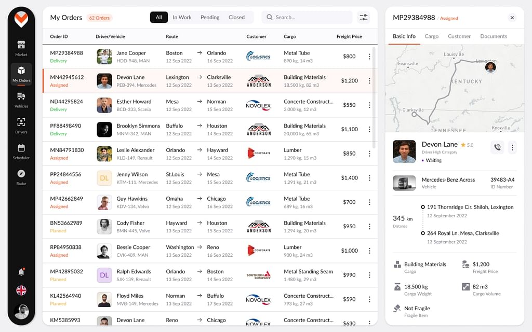Open the three-dot menu for Jane Cooper's order
This screenshot has width=532, height=332.
[369, 57]
